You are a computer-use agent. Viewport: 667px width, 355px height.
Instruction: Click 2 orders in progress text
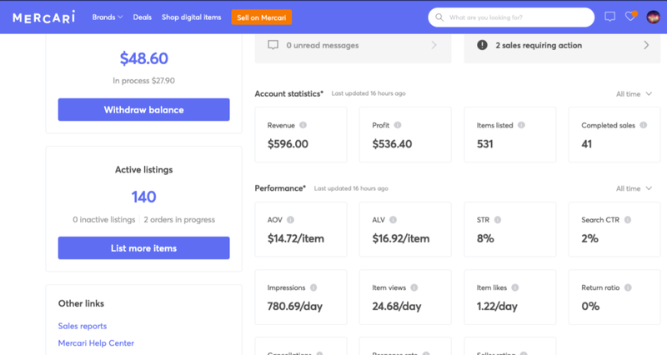coord(179,220)
